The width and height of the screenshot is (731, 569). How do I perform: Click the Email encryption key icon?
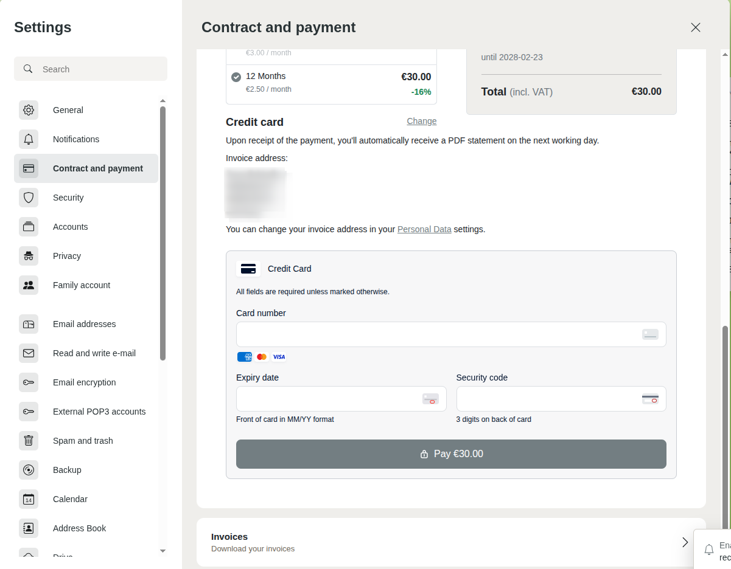[29, 382]
